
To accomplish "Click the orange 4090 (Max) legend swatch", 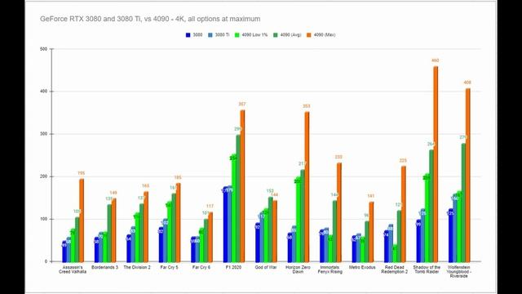I will 308,34.
